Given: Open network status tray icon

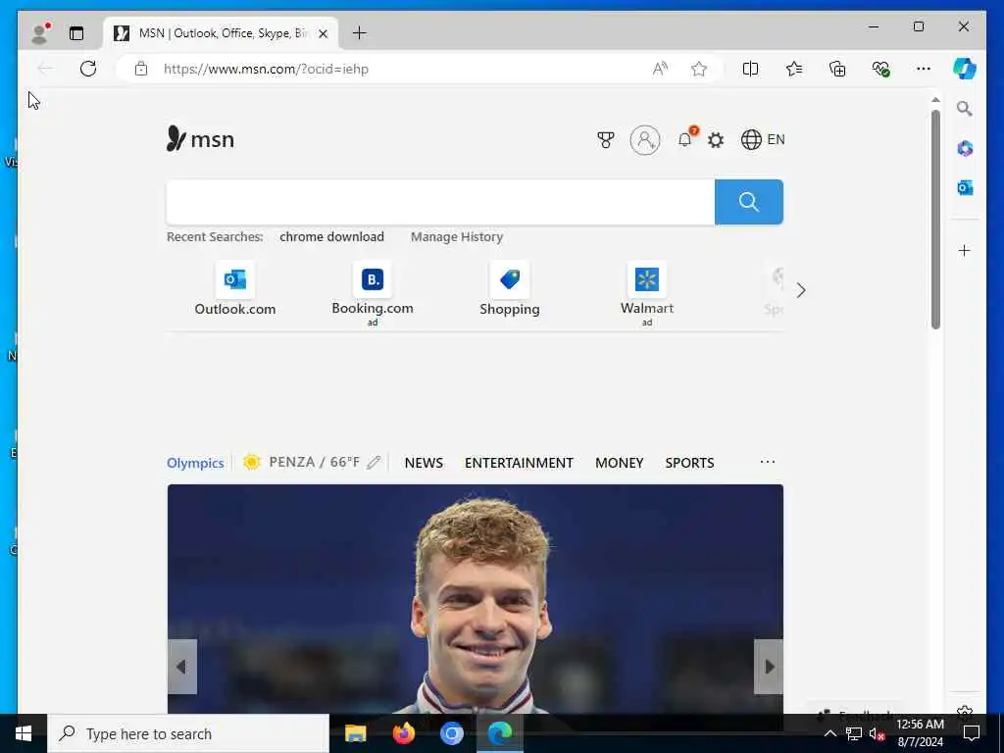Looking at the screenshot, I should coord(854,733).
